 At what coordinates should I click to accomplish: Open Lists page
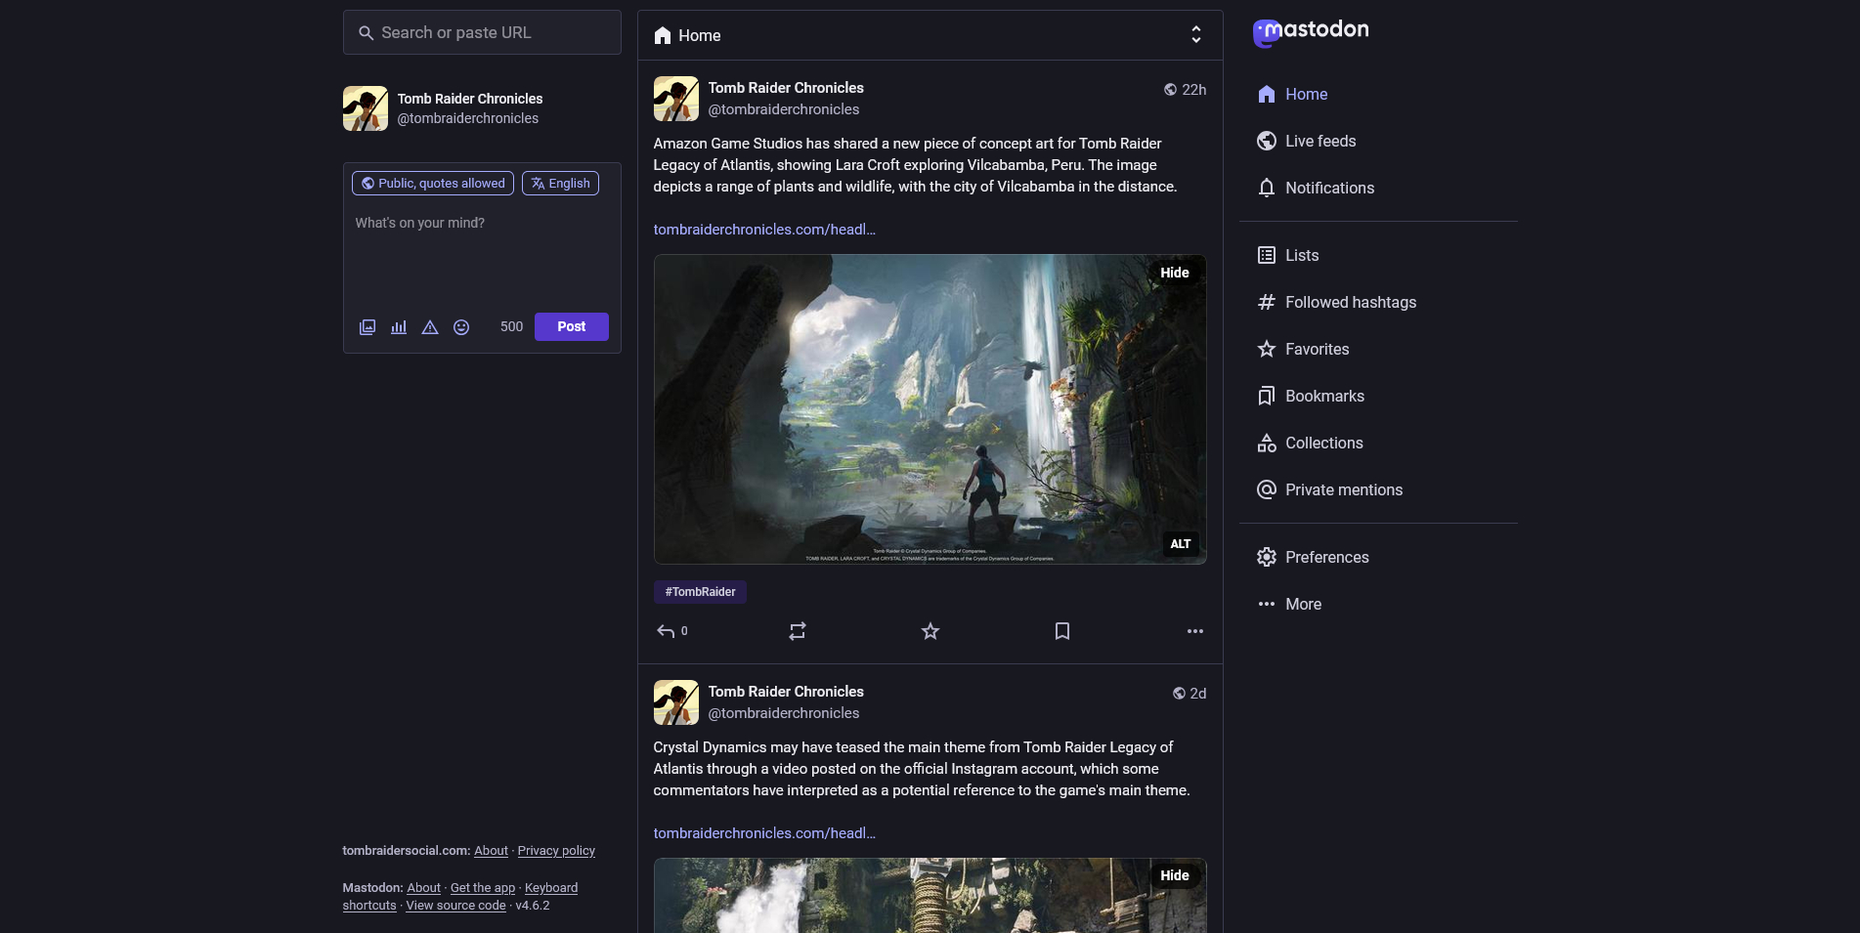pos(1288,255)
